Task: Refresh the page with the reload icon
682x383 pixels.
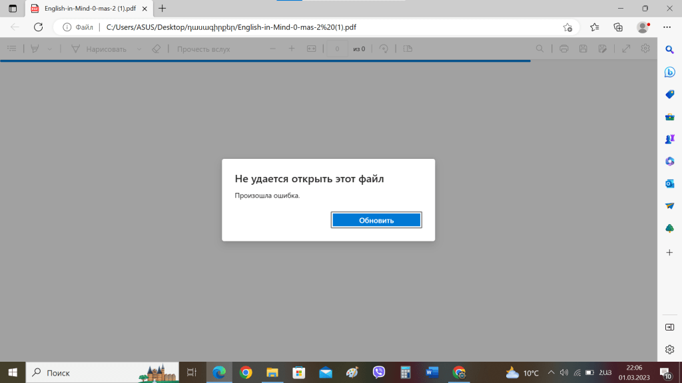Action: (x=38, y=27)
